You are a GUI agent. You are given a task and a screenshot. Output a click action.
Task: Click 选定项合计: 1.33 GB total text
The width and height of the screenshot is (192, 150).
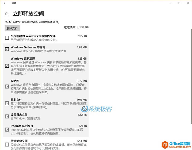pyautogui.click(x=76, y=27)
